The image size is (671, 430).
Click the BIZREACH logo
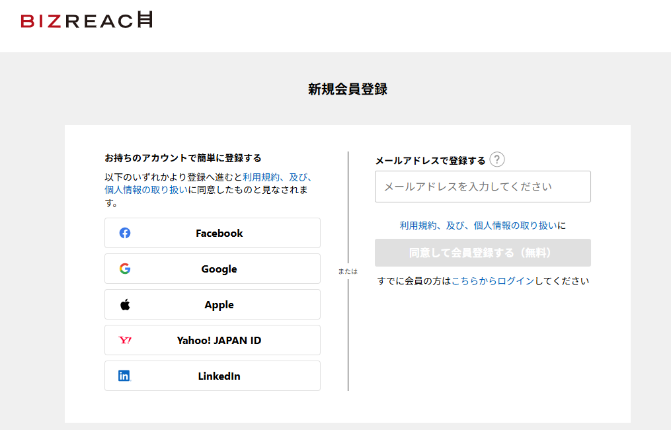87,20
